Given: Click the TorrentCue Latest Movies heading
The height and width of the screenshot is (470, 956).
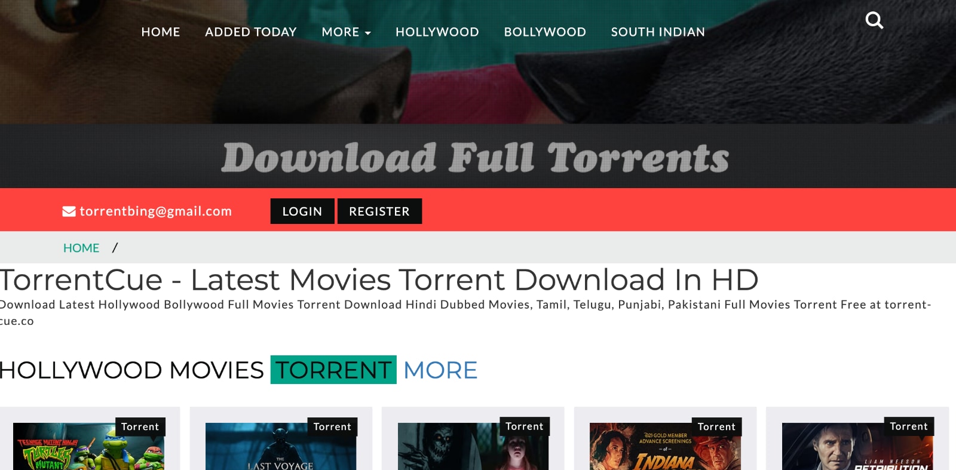Looking at the screenshot, I should (x=379, y=279).
